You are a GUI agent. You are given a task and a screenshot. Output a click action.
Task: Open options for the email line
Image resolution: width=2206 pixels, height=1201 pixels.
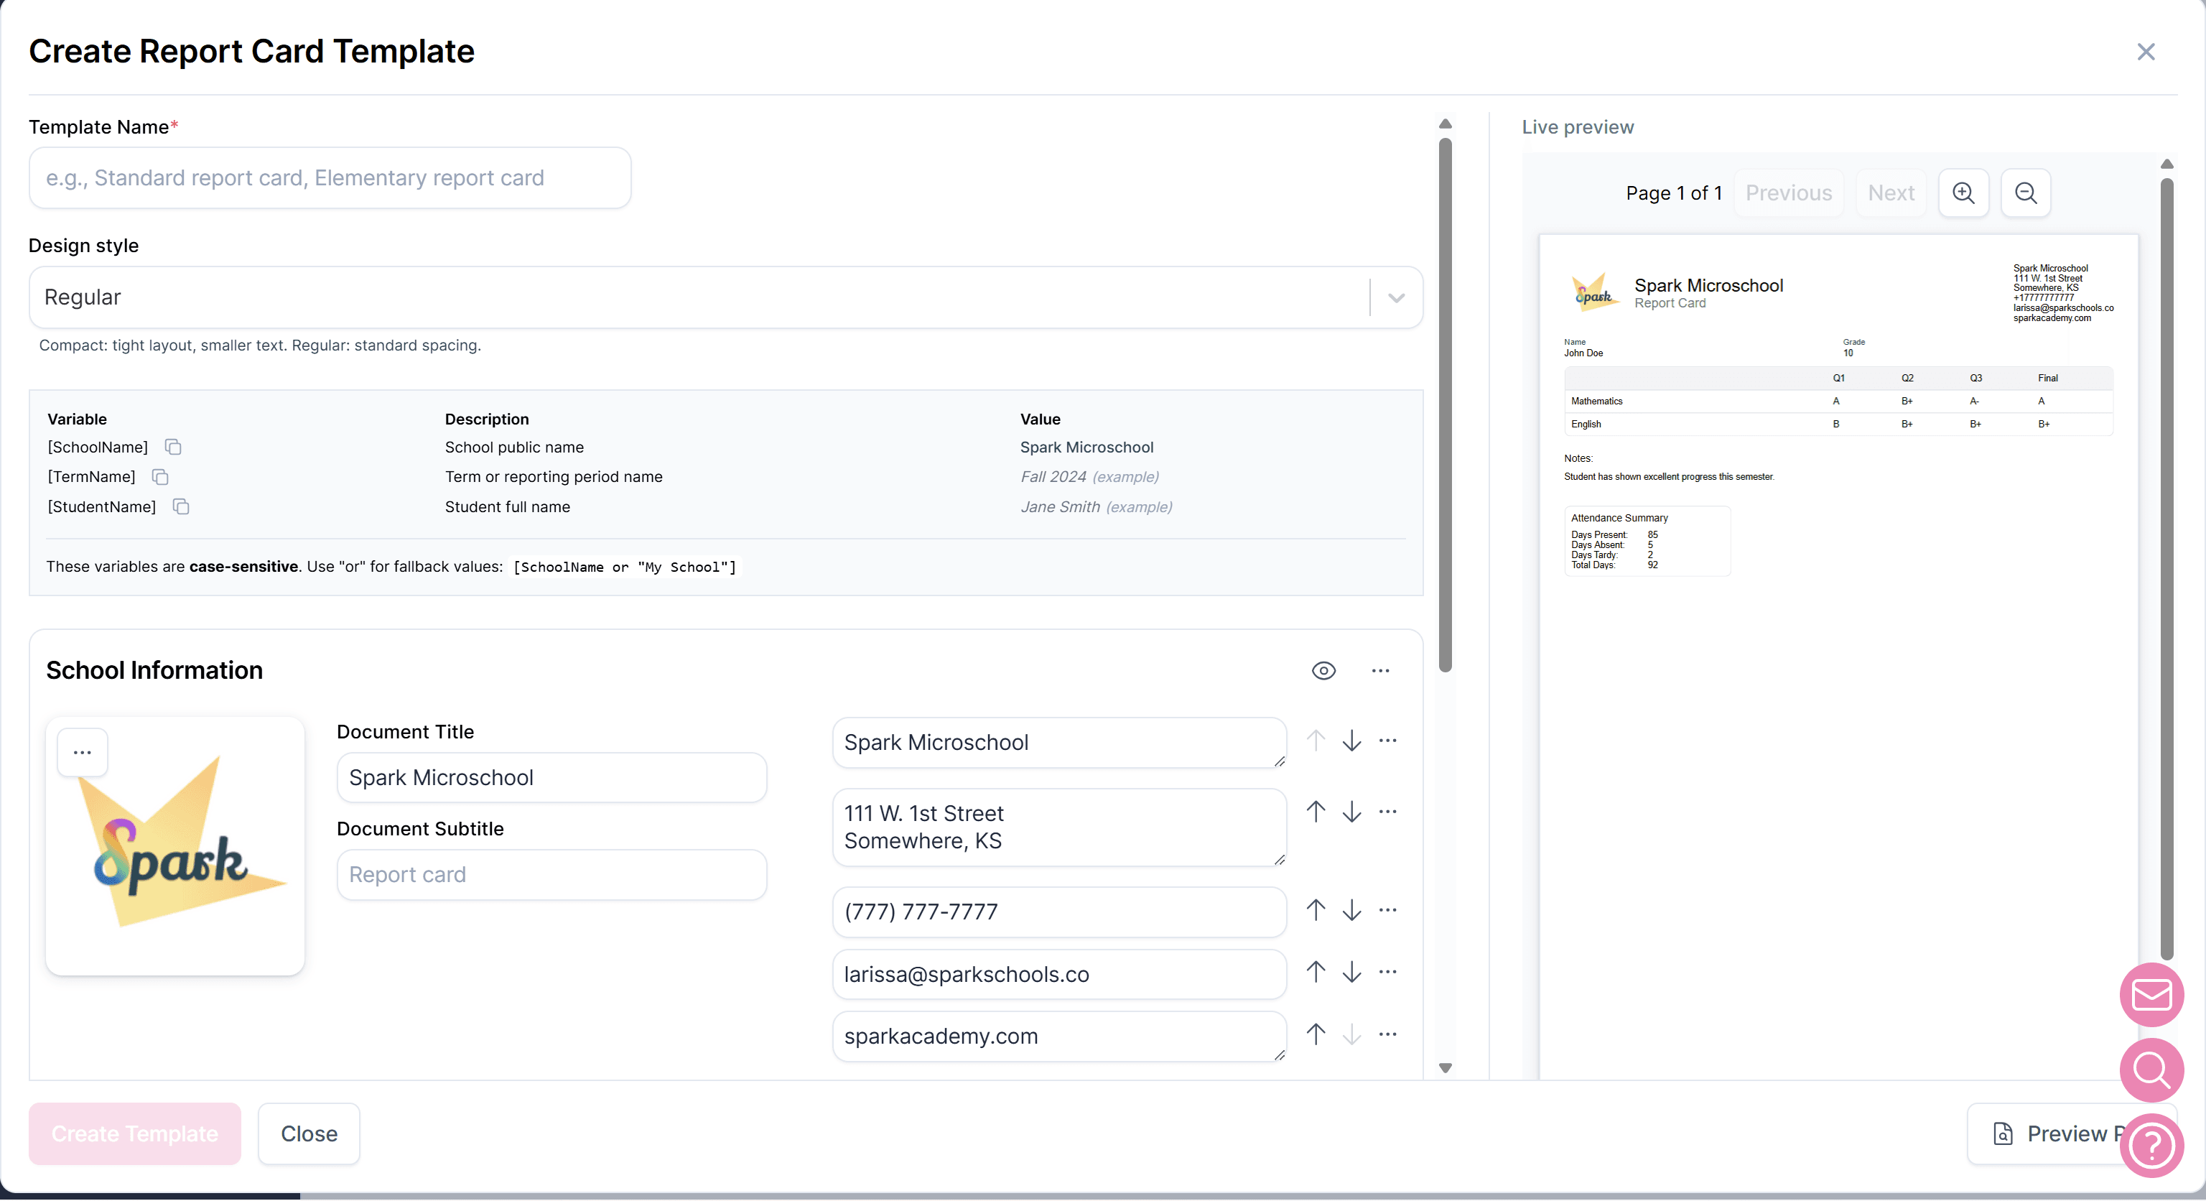click(x=1387, y=973)
